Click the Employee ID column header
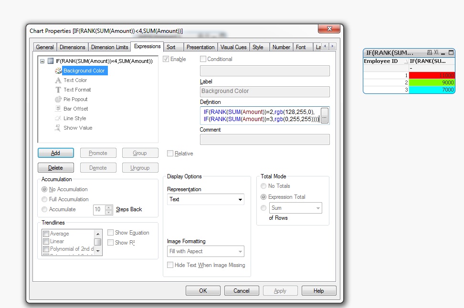Viewport: 464px width, 308px height. pos(386,61)
